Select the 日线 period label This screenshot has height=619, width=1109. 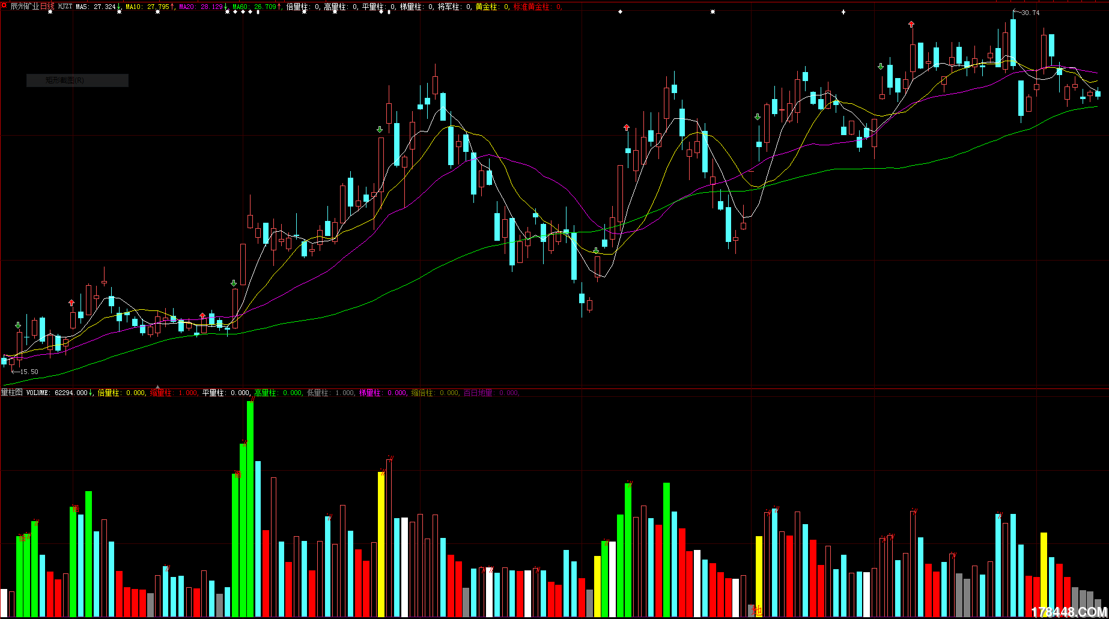(47, 7)
